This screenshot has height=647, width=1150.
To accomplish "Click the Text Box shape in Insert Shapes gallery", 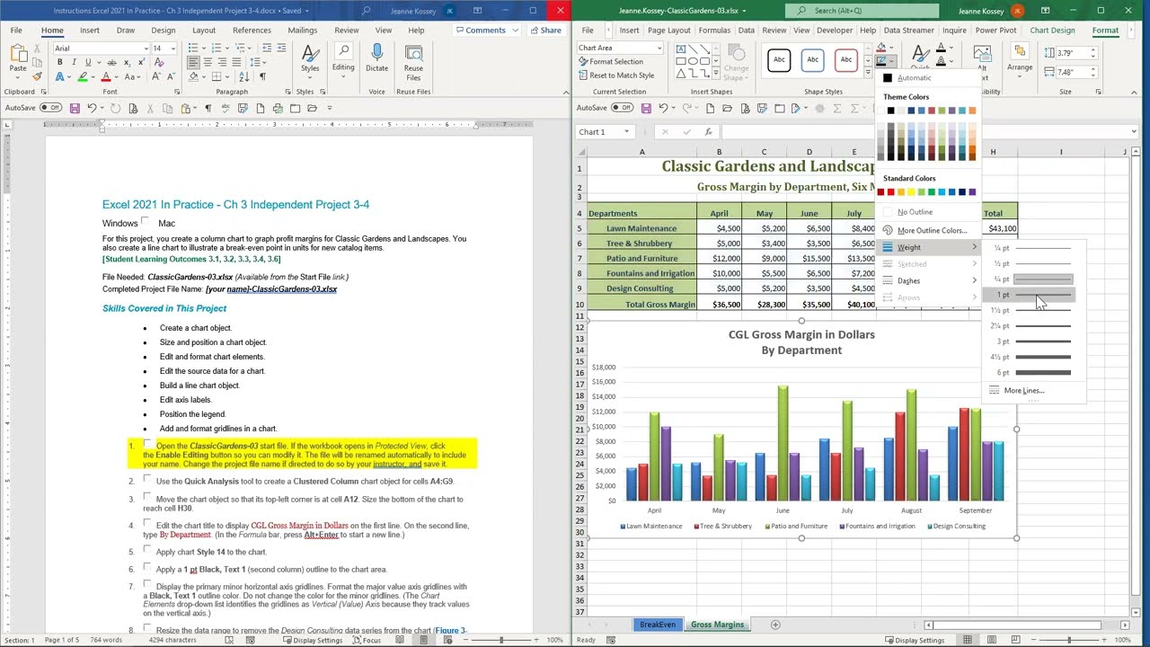I will click(682, 49).
